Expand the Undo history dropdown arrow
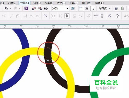The image size is (129, 98). [10, 8]
